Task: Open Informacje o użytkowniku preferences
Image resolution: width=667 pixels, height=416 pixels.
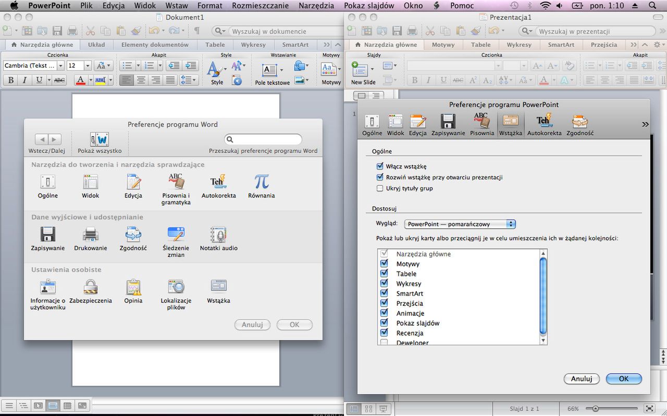Action: pos(48,295)
